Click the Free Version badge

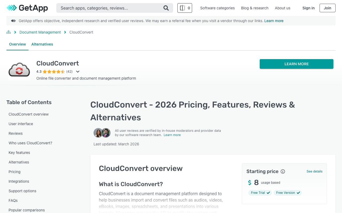point(288,193)
